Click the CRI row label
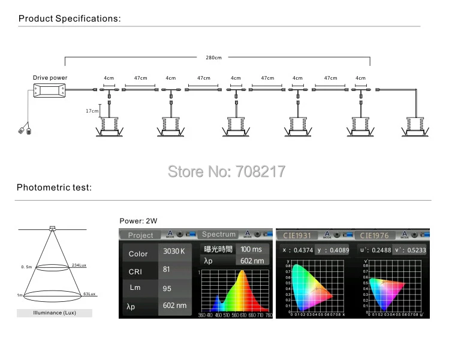Screen dimensions: 452x342 (x=135, y=272)
